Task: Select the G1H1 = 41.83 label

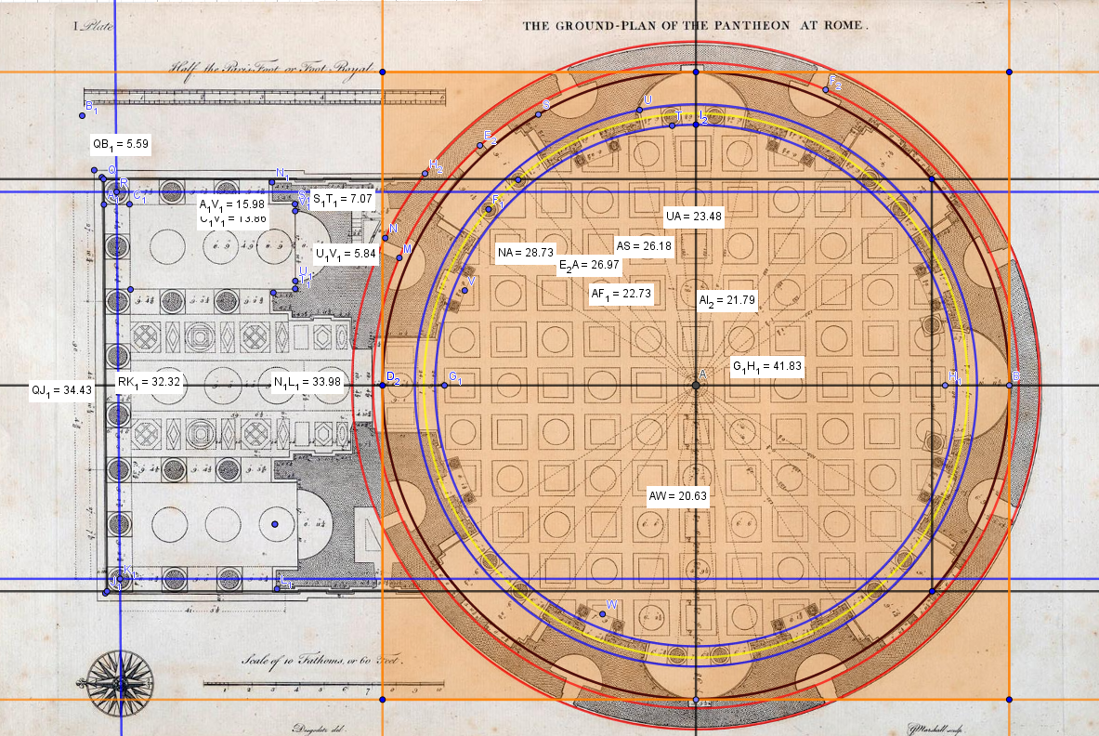Action: pyautogui.click(x=766, y=365)
